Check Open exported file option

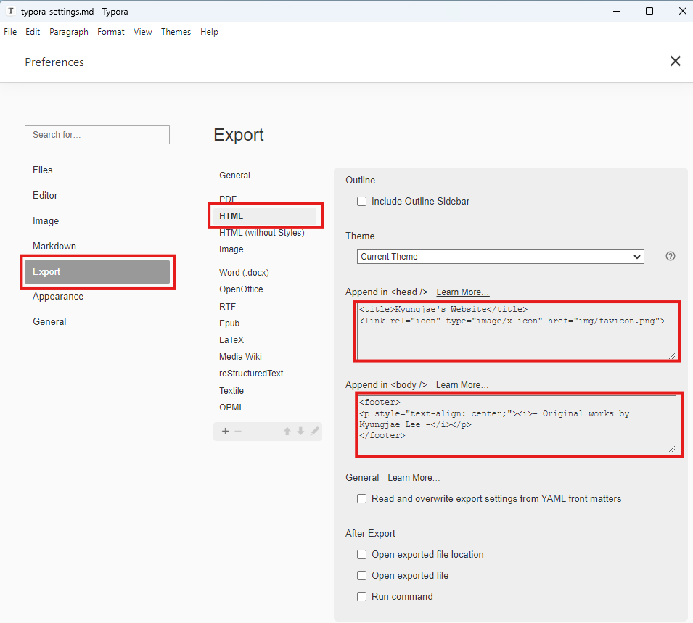(x=361, y=576)
